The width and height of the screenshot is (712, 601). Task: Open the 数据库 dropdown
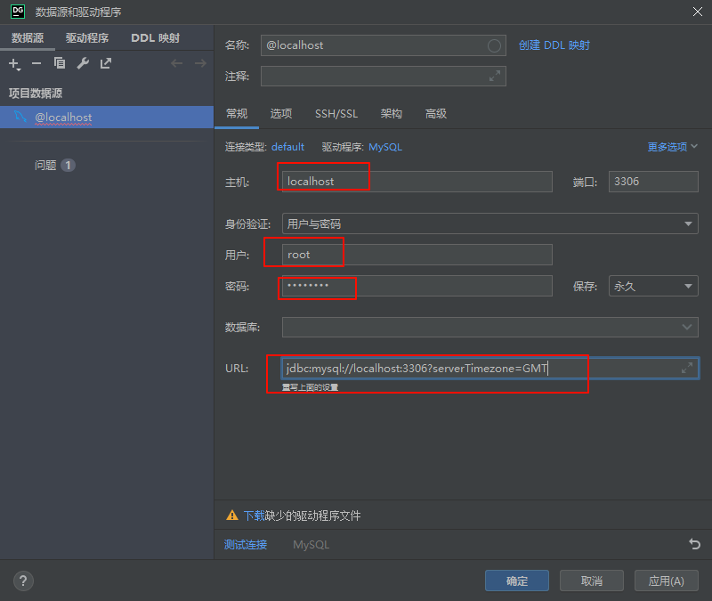pos(490,327)
